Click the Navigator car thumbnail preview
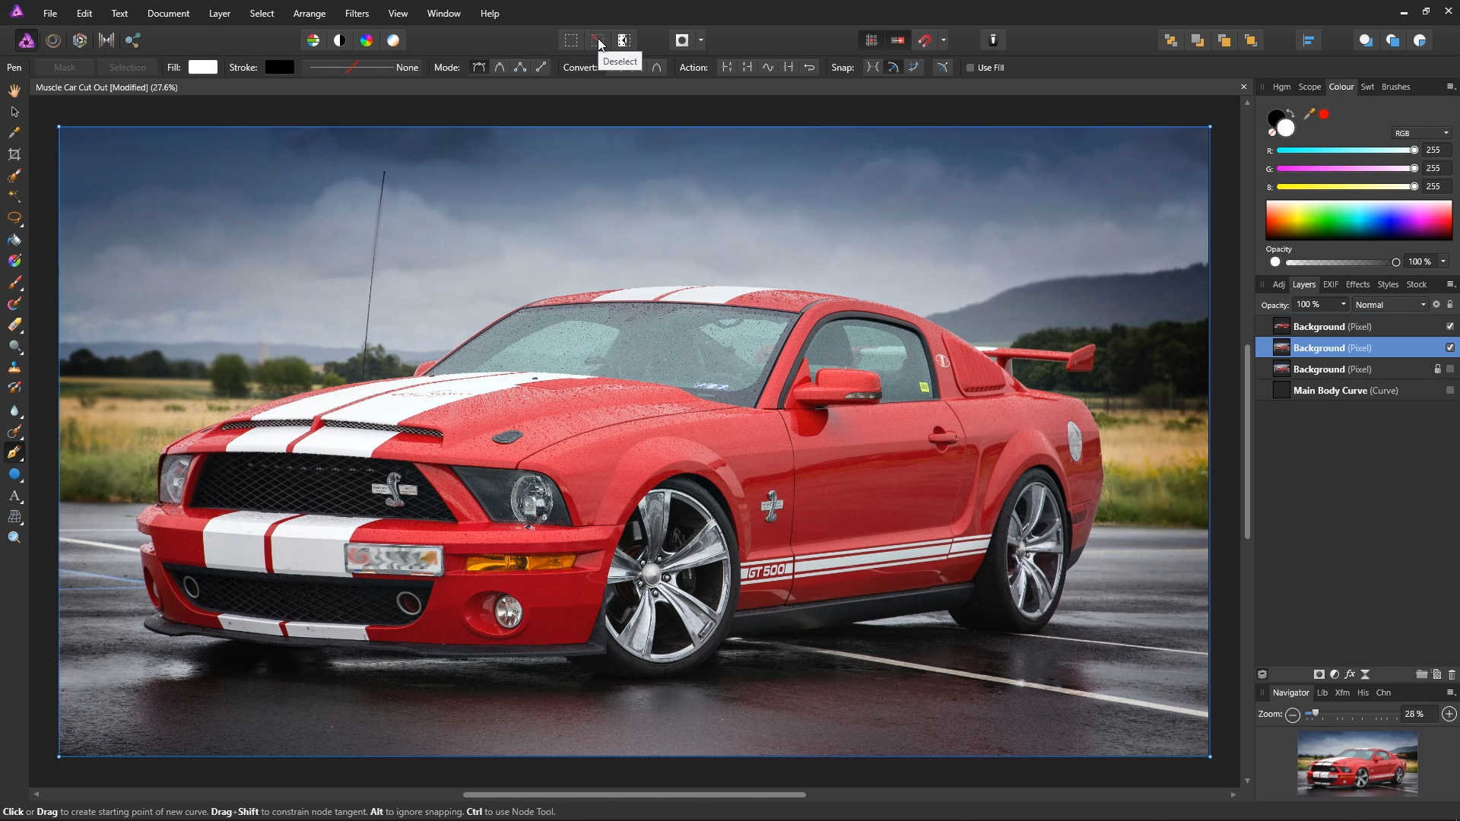The width and height of the screenshot is (1460, 821). pos(1357,763)
